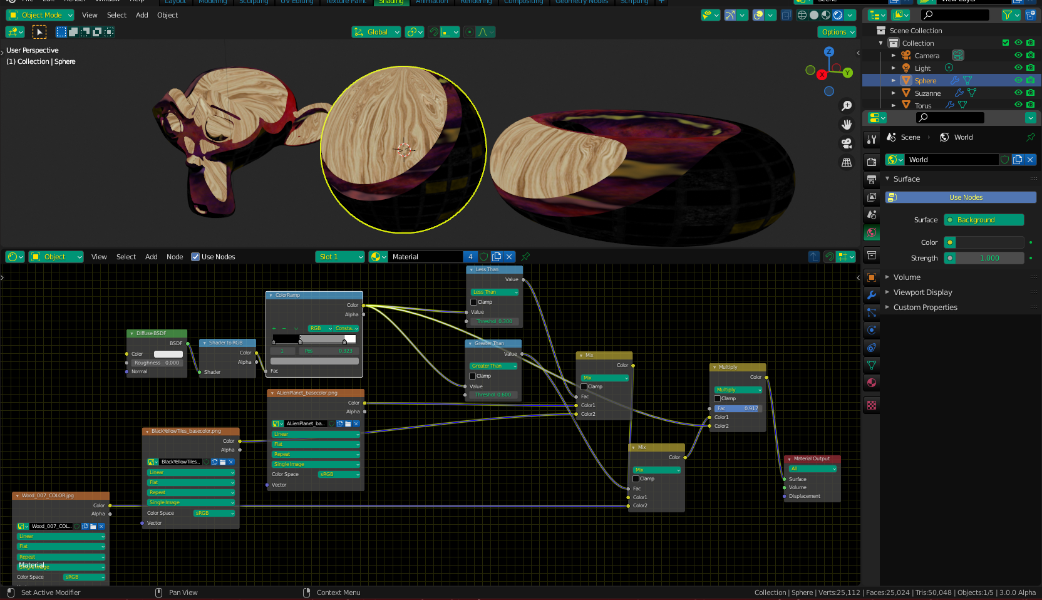
Task: Open Texture properties checker tab
Action: point(872,405)
